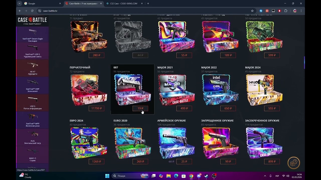Bookmark this page with the star icon

tap(252, 11)
